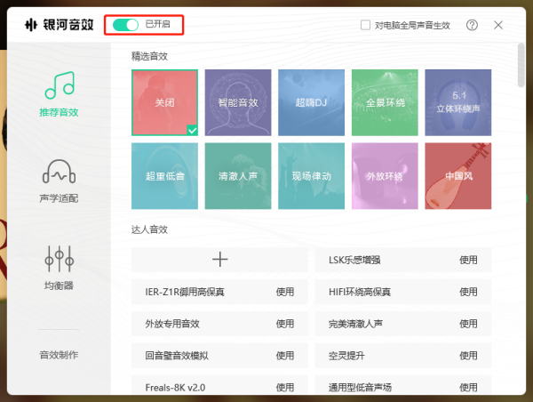Click the 完美清澈人声 effect name
Image resolution: width=533 pixels, height=402 pixels.
click(355, 324)
